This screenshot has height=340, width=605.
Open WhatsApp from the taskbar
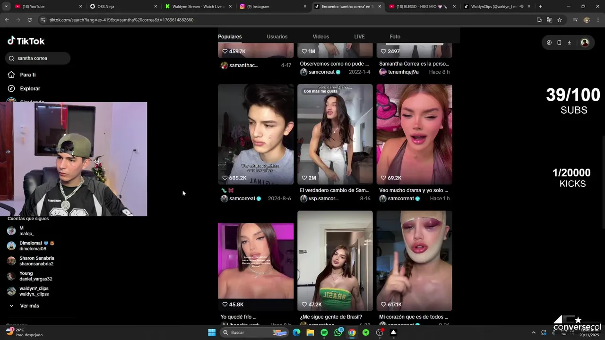338,332
